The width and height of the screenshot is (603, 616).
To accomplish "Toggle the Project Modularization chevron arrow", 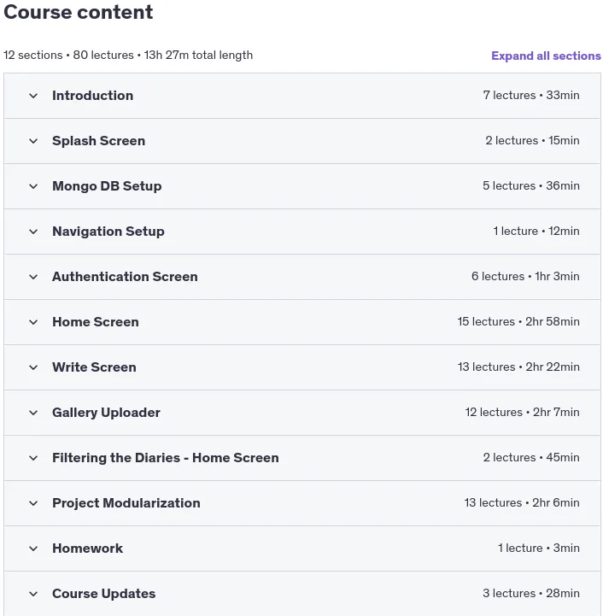I will coord(33,503).
